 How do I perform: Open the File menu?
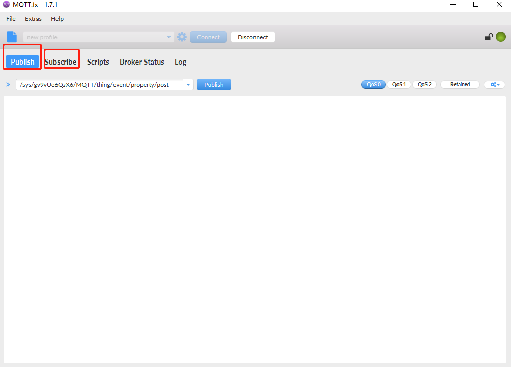(x=11, y=19)
